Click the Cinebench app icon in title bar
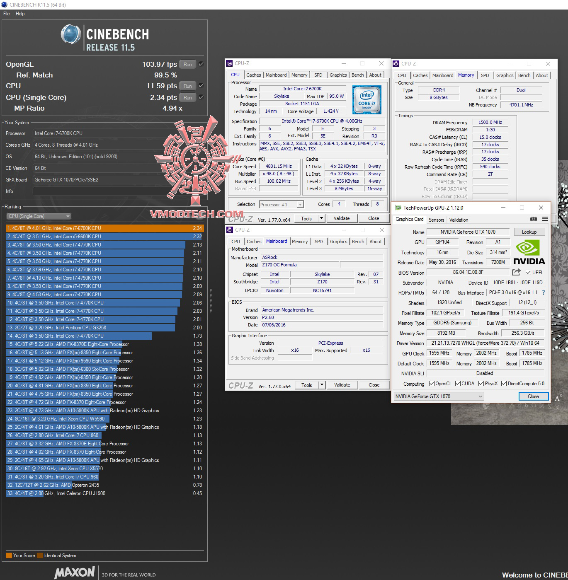 (4, 5)
